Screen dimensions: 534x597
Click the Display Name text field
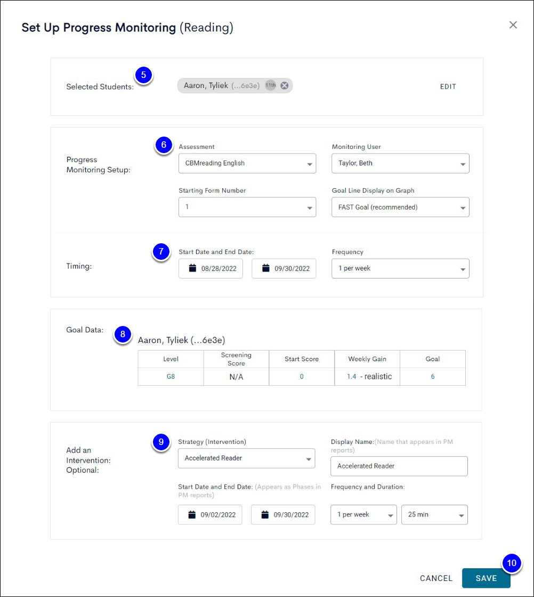[399, 466]
